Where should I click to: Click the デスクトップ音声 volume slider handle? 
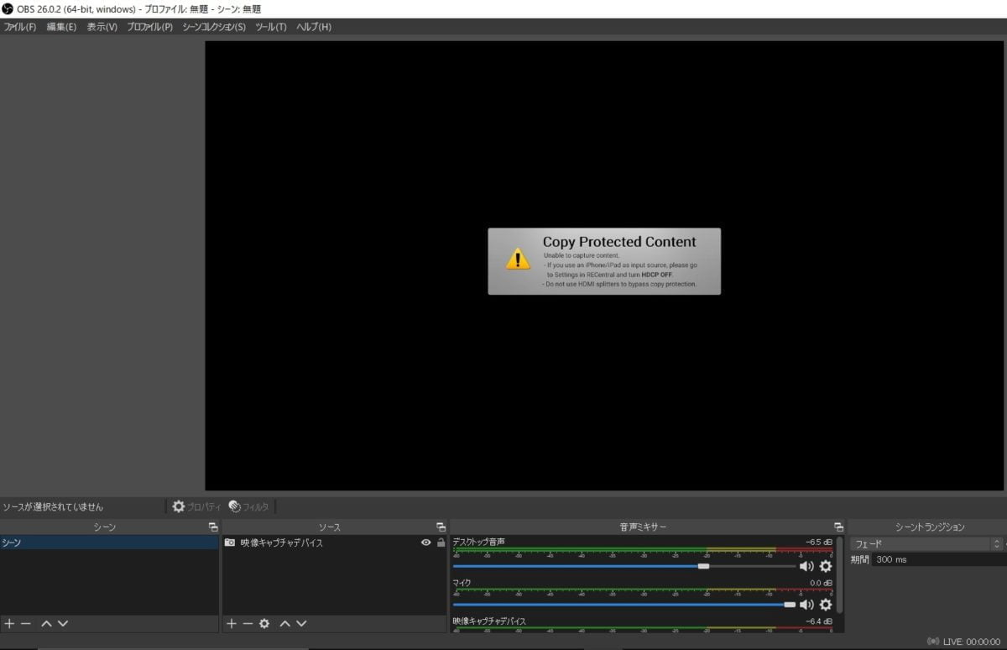[703, 566]
